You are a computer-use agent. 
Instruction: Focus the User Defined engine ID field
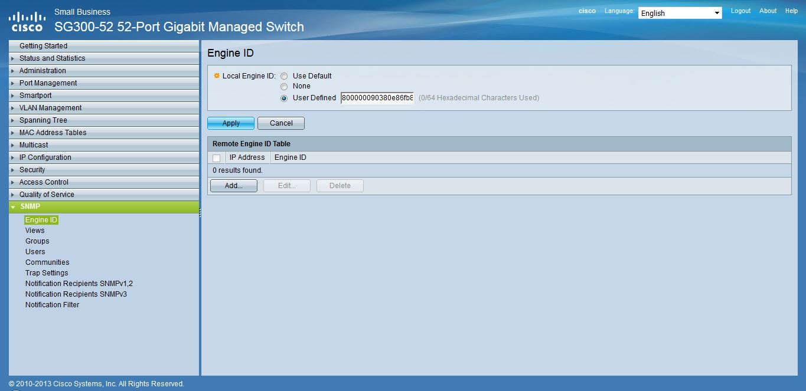(x=377, y=98)
